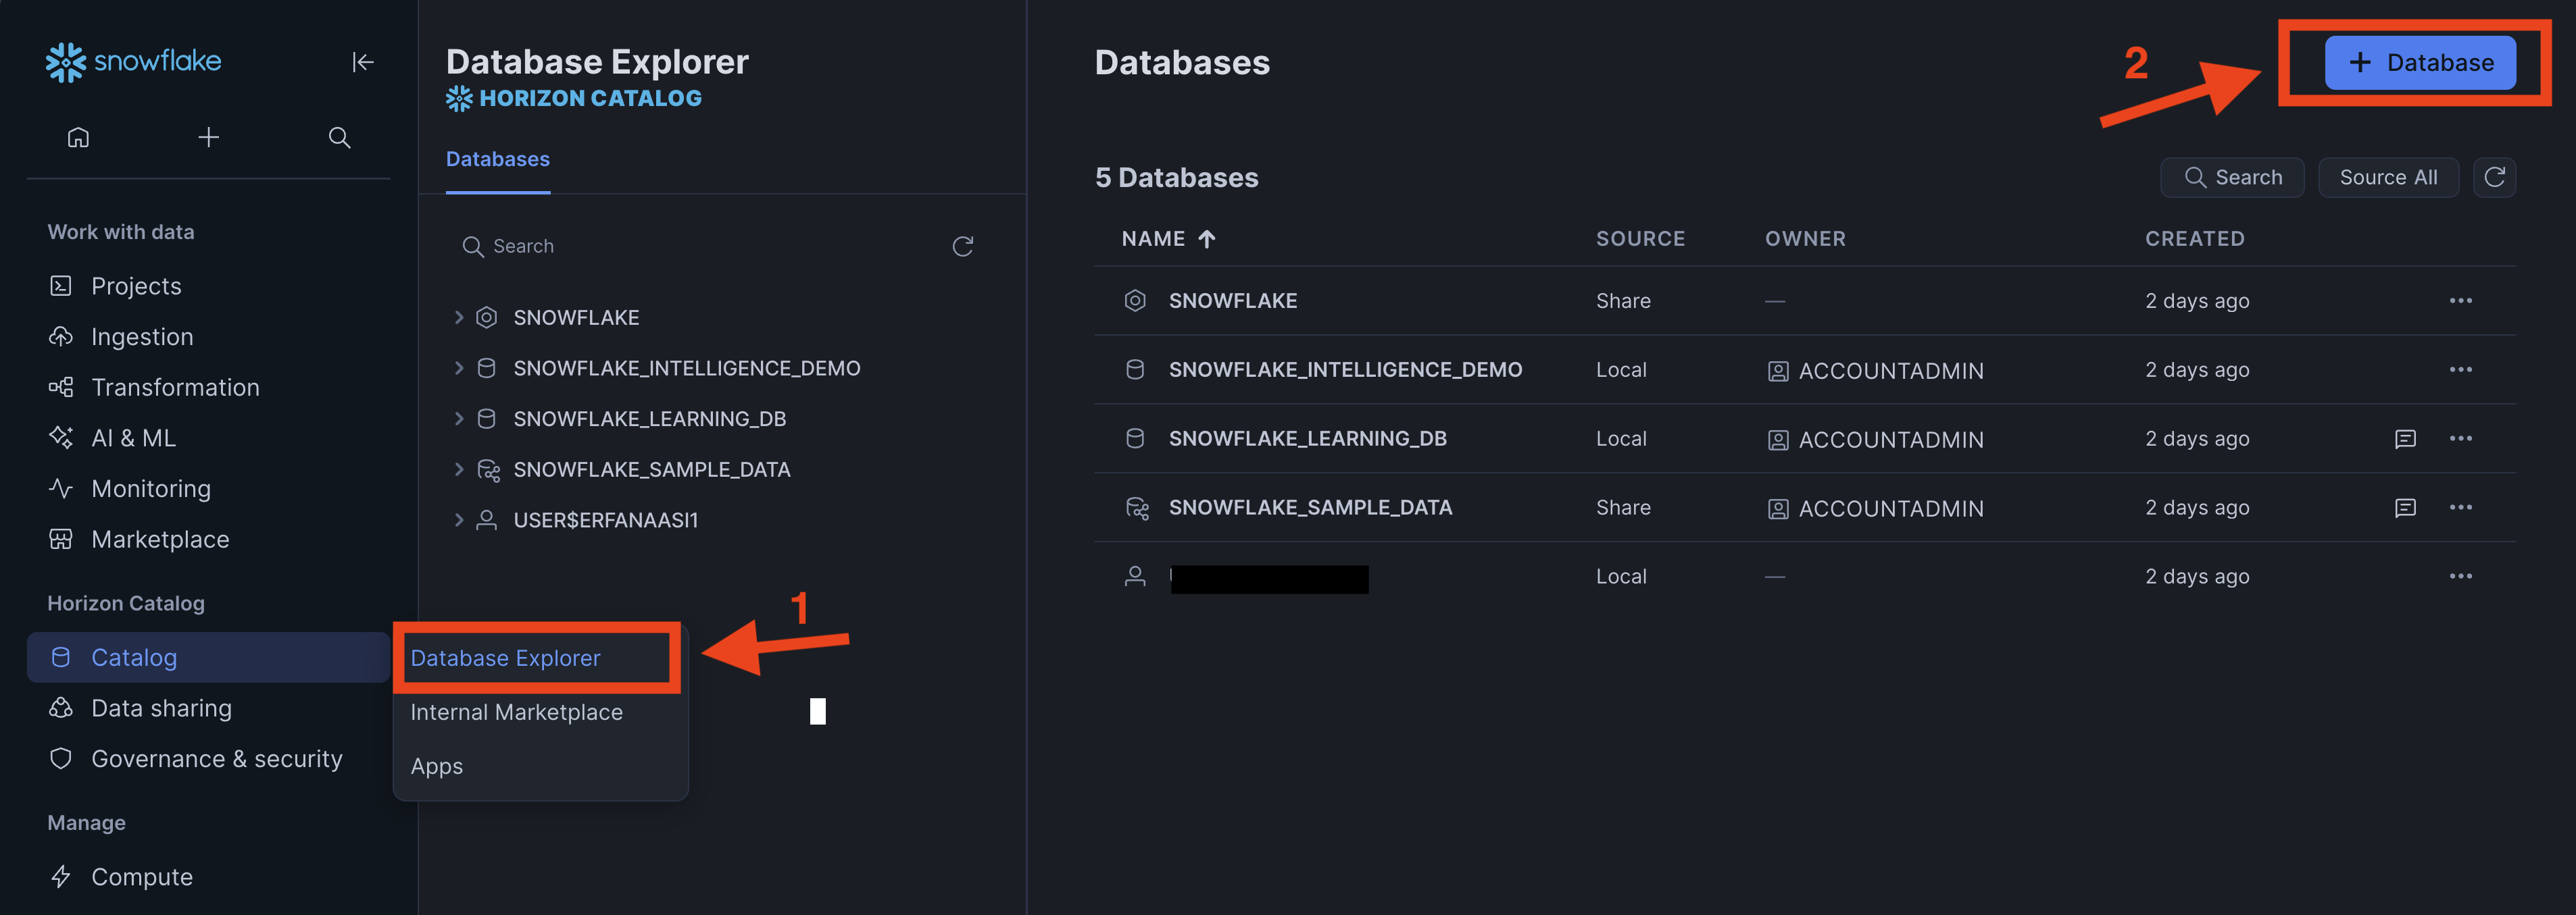Screen dimensions: 2576x915
Task: Refresh the Databases list
Action: click(x=2494, y=178)
